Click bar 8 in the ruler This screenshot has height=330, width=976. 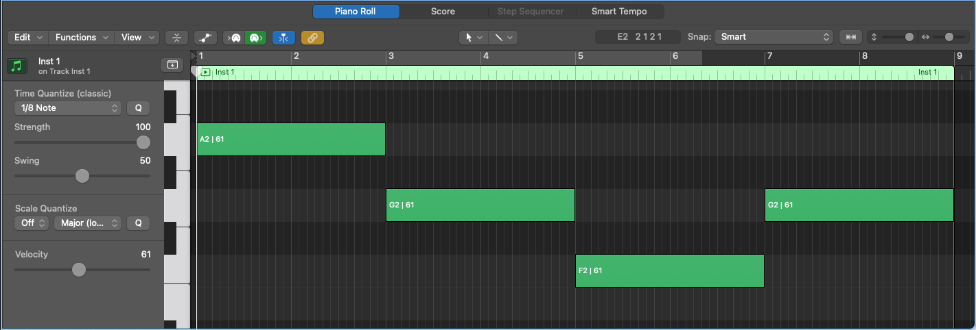(x=864, y=57)
